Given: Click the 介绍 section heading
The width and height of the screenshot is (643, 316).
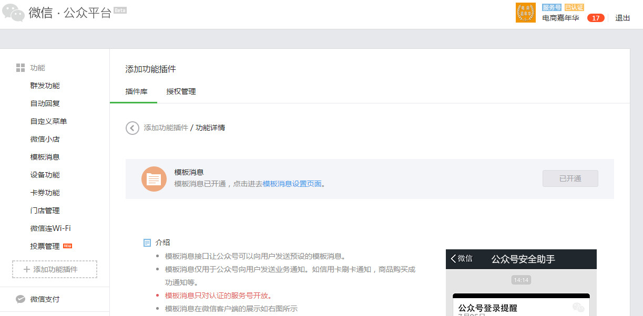Looking at the screenshot, I should [162, 243].
